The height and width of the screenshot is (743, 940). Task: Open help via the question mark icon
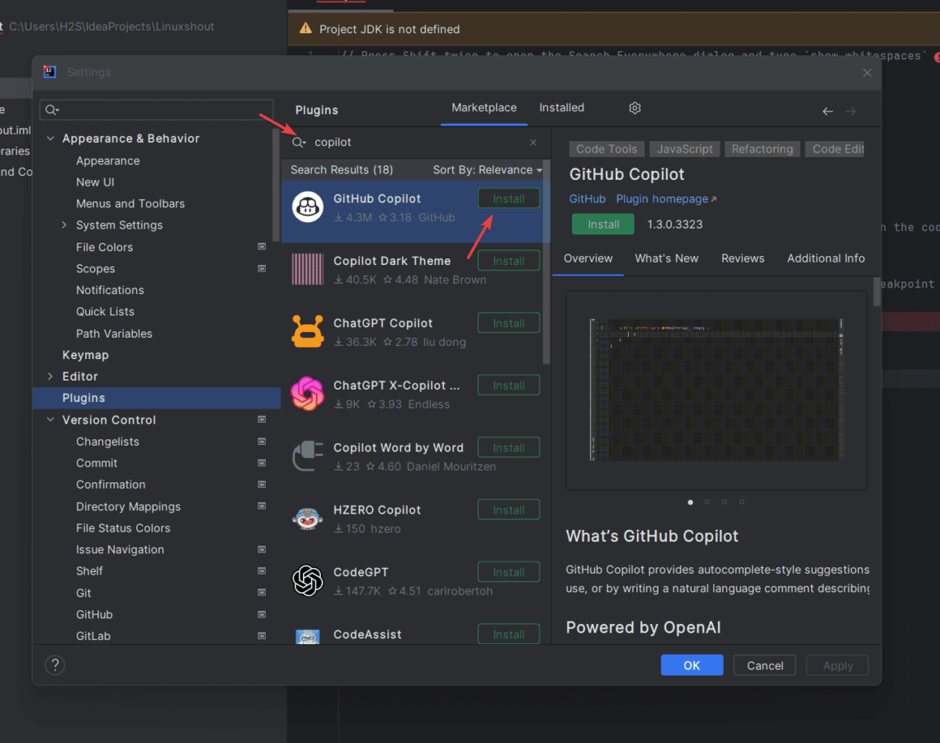(54, 665)
